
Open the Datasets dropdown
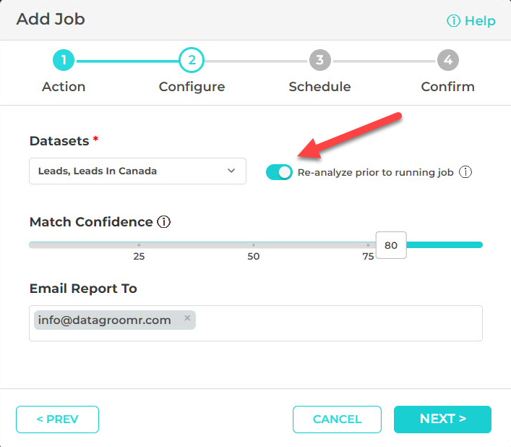(137, 171)
